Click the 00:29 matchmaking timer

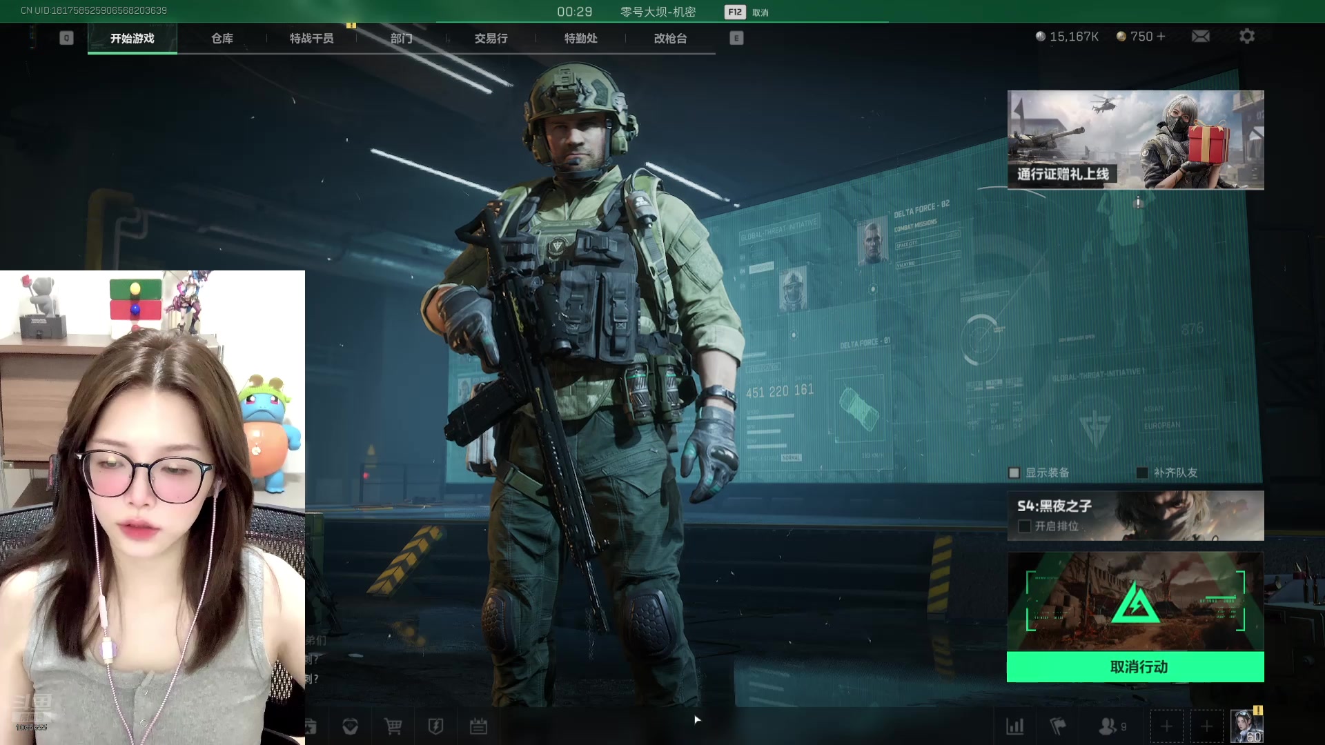pyautogui.click(x=575, y=12)
